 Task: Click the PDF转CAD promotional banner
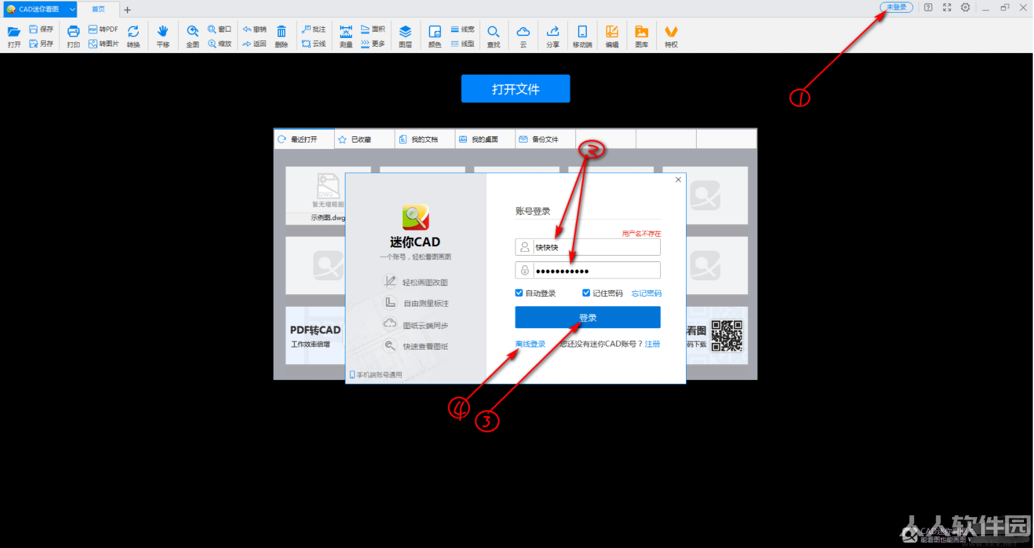pyautogui.click(x=315, y=335)
